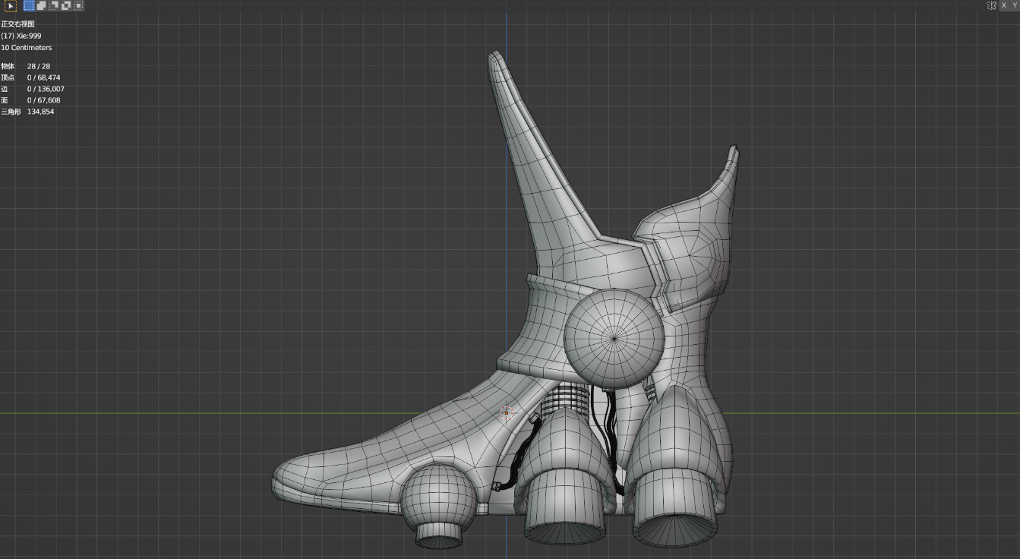Click the "134,854" triangles count
This screenshot has width=1020, height=559.
(40, 112)
